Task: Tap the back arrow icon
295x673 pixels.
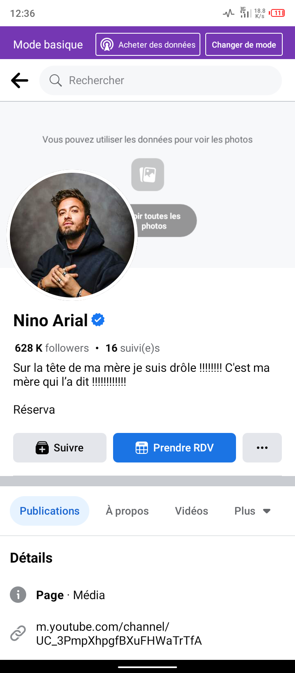Action: (x=20, y=80)
